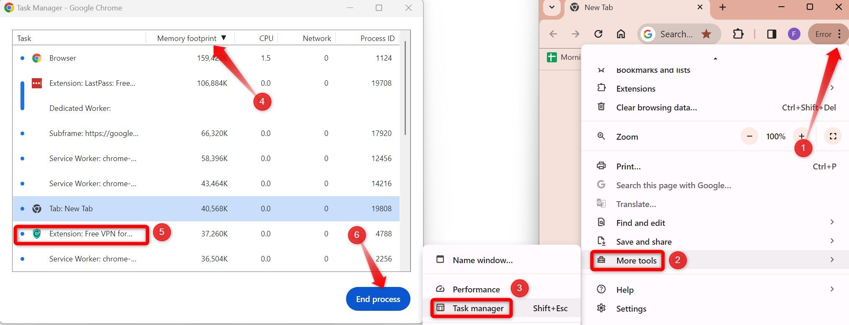Click the toolbox icon beside More tools
Viewport: 849px width, 325px height.
tap(601, 260)
